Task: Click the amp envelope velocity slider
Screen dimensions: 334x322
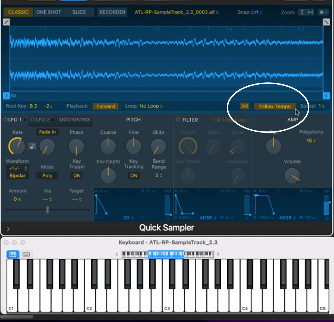Action: click(326, 206)
